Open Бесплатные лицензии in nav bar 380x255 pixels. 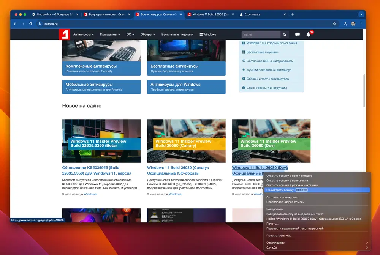(177, 35)
